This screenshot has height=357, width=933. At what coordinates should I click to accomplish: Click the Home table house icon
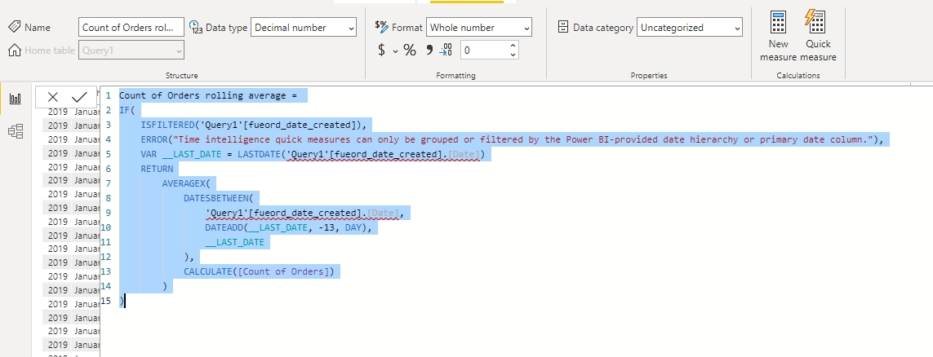coord(15,51)
